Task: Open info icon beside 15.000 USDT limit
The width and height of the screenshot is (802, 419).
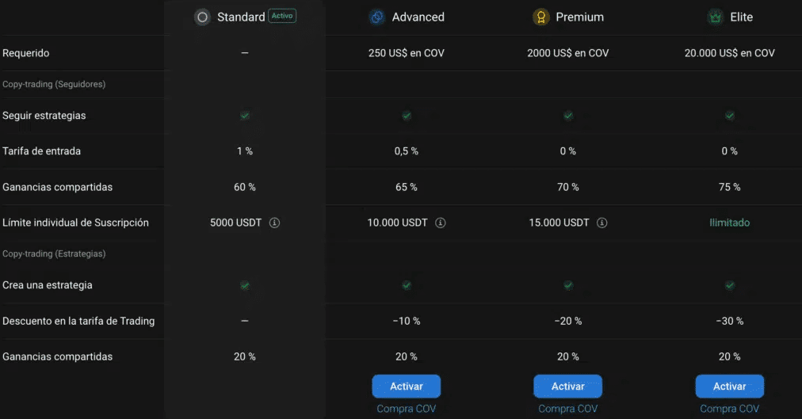Action: [602, 223]
